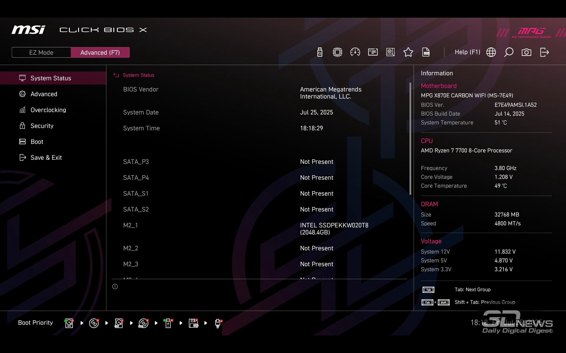Select the M2_1 row
The image size is (566, 353).
click(x=259, y=229)
